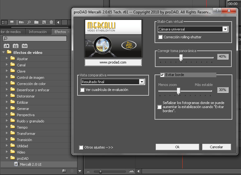The width and height of the screenshot is (241, 175).
Task: Click the 40% value box
Action: tap(223, 57)
